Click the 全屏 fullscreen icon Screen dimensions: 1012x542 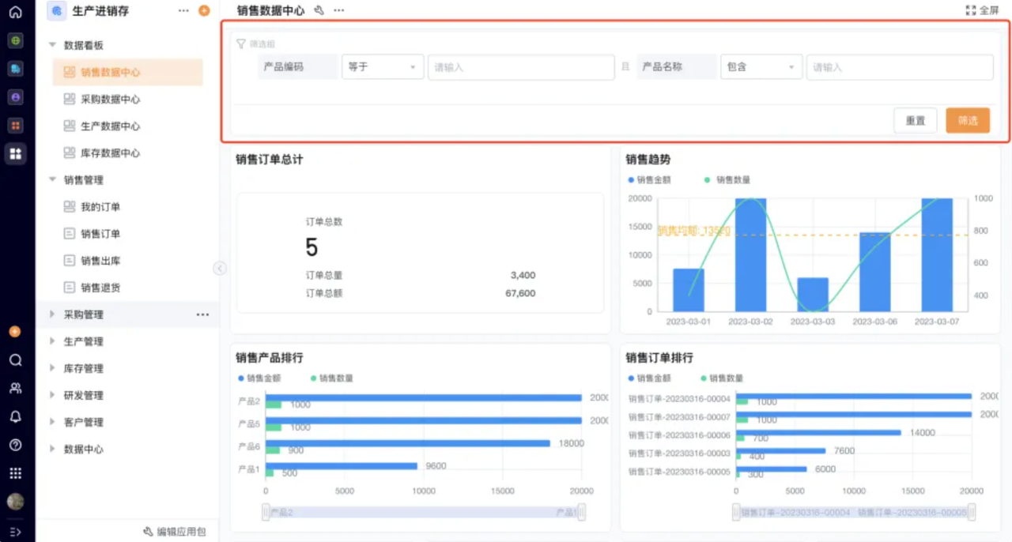point(971,10)
